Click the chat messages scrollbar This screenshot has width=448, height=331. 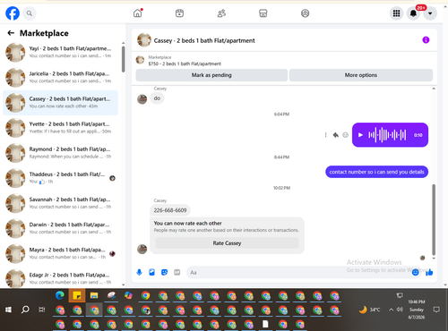434,219
